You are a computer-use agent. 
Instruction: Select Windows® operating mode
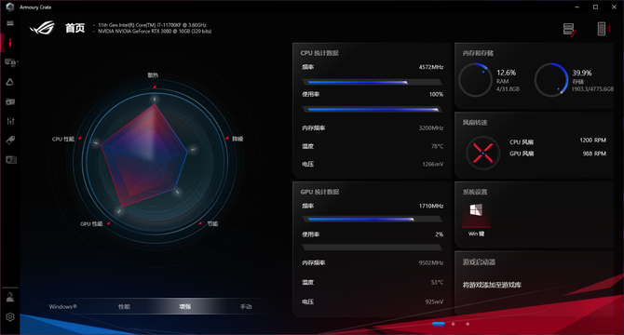63,306
